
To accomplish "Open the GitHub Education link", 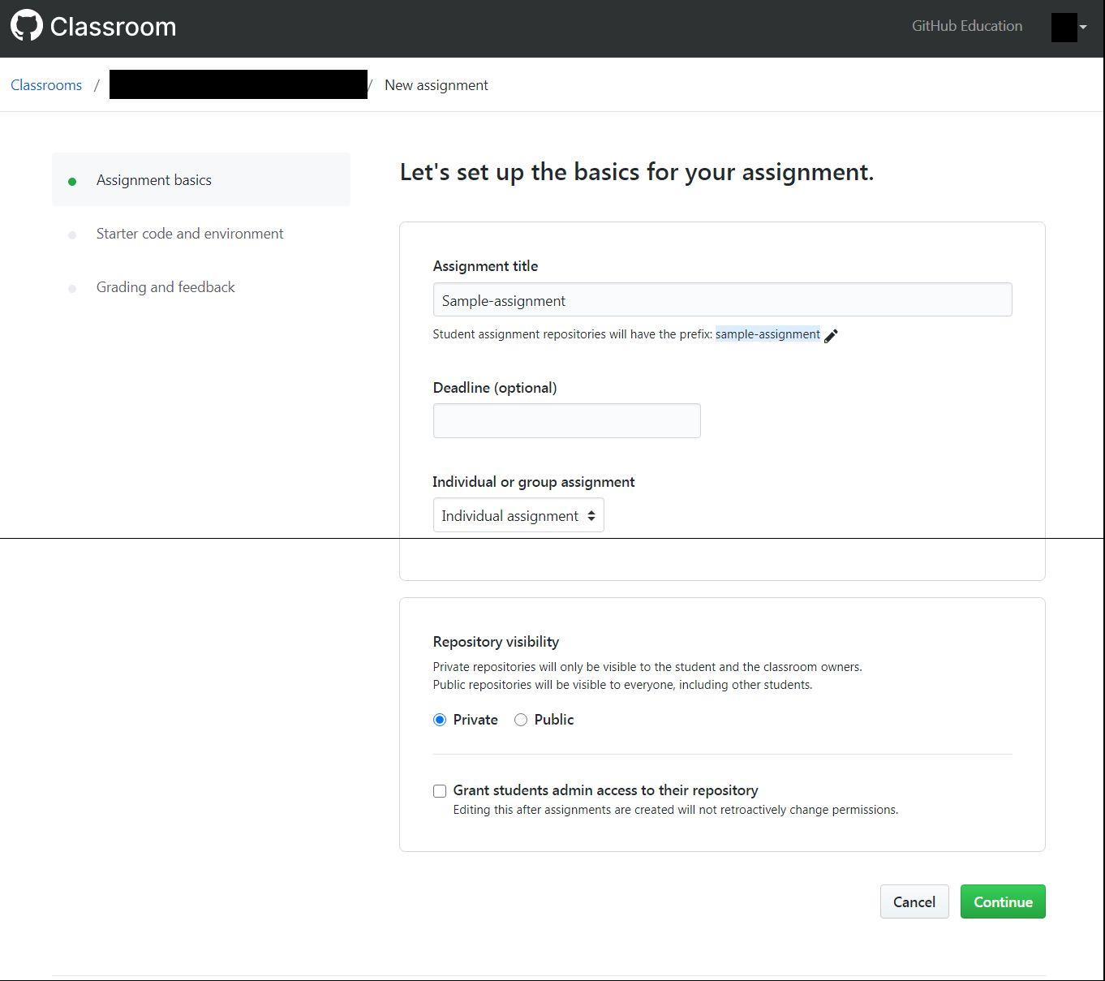I will (x=967, y=26).
